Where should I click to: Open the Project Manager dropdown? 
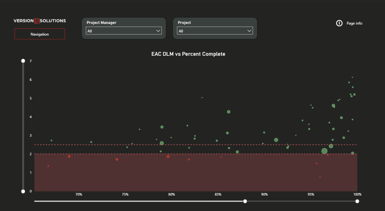(124, 31)
